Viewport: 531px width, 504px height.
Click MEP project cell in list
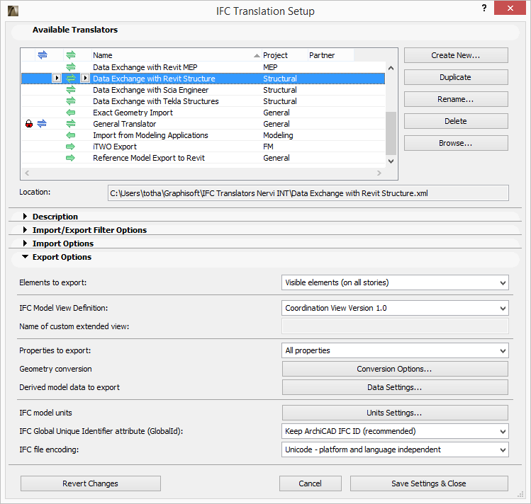[x=270, y=67]
